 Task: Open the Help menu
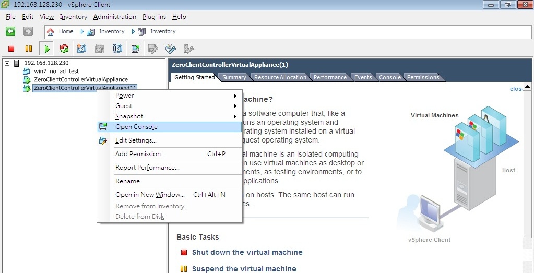click(x=179, y=17)
